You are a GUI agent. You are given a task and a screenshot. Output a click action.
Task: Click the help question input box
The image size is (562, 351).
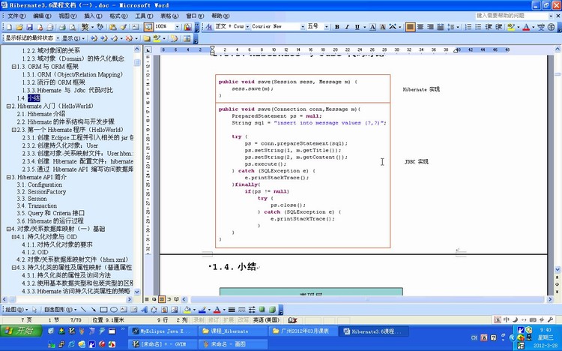click(x=512, y=16)
